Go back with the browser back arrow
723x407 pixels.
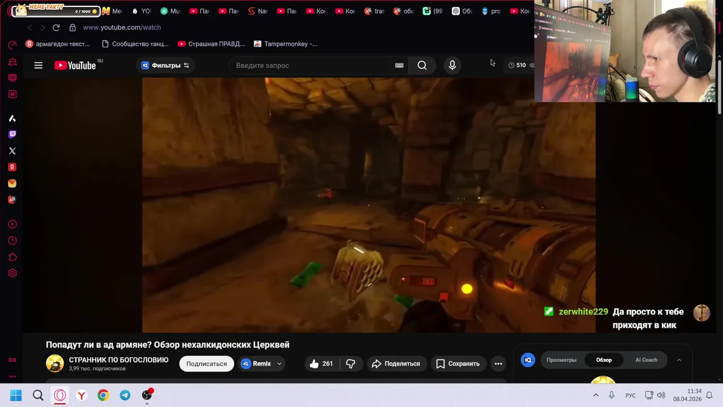pyautogui.click(x=29, y=27)
